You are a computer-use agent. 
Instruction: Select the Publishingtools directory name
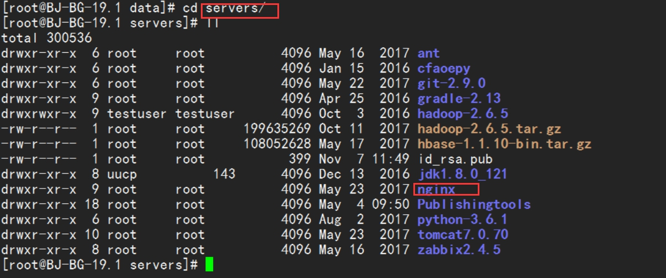(x=474, y=204)
